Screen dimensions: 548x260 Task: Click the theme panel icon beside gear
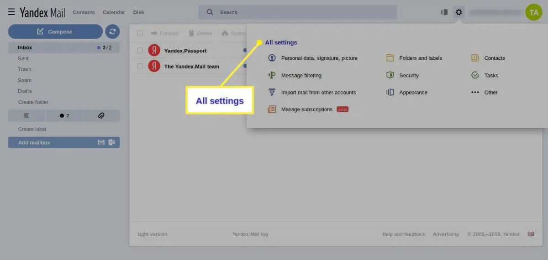[x=444, y=12]
